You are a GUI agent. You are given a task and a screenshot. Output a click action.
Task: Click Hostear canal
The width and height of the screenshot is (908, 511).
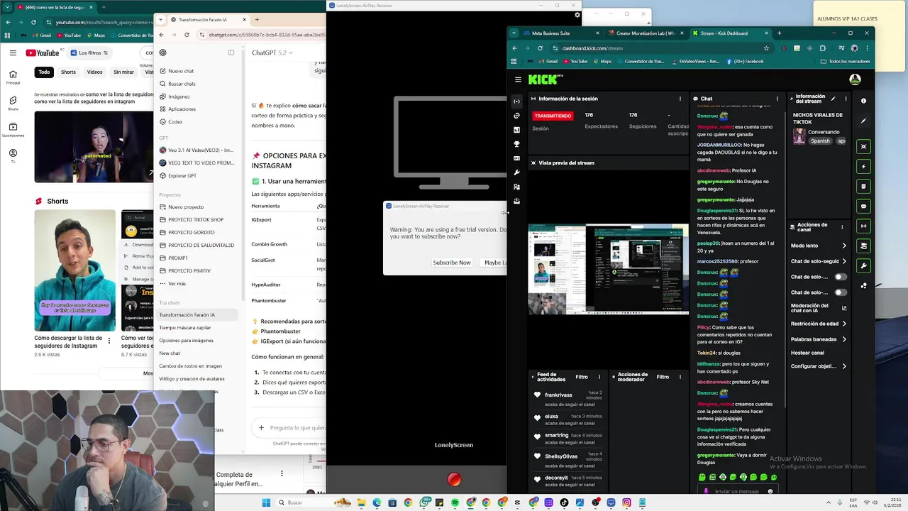807,353
